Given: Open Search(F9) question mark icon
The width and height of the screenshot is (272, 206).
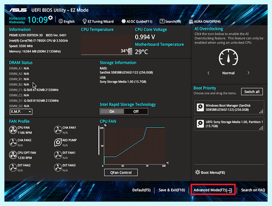Looking at the screenshot, I should click(162, 21).
